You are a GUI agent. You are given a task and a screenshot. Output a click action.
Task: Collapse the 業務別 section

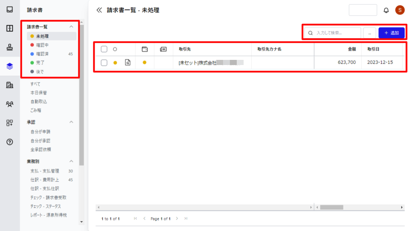pyautogui.click(x=71, y=161)
